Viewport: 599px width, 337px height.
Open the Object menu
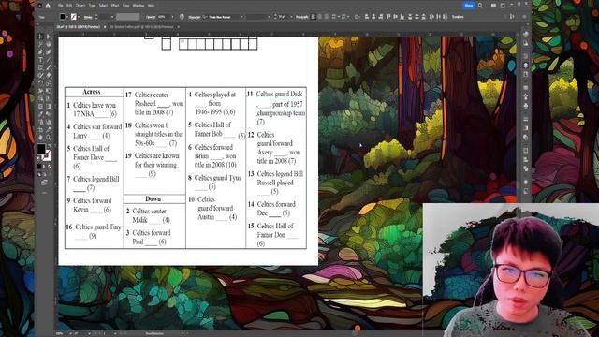pyautogui.click(x=80, y=6)
